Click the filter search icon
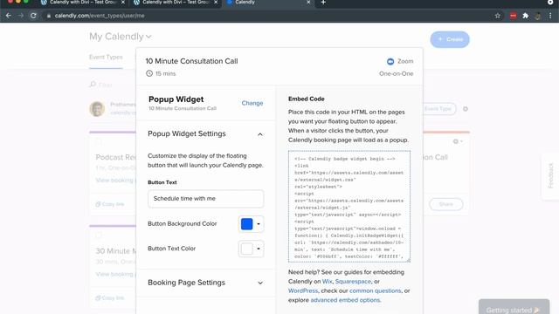 [x=93, y=85]
